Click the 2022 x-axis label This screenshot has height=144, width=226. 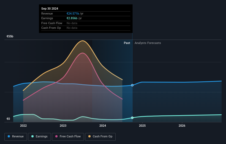click(23, 126)
